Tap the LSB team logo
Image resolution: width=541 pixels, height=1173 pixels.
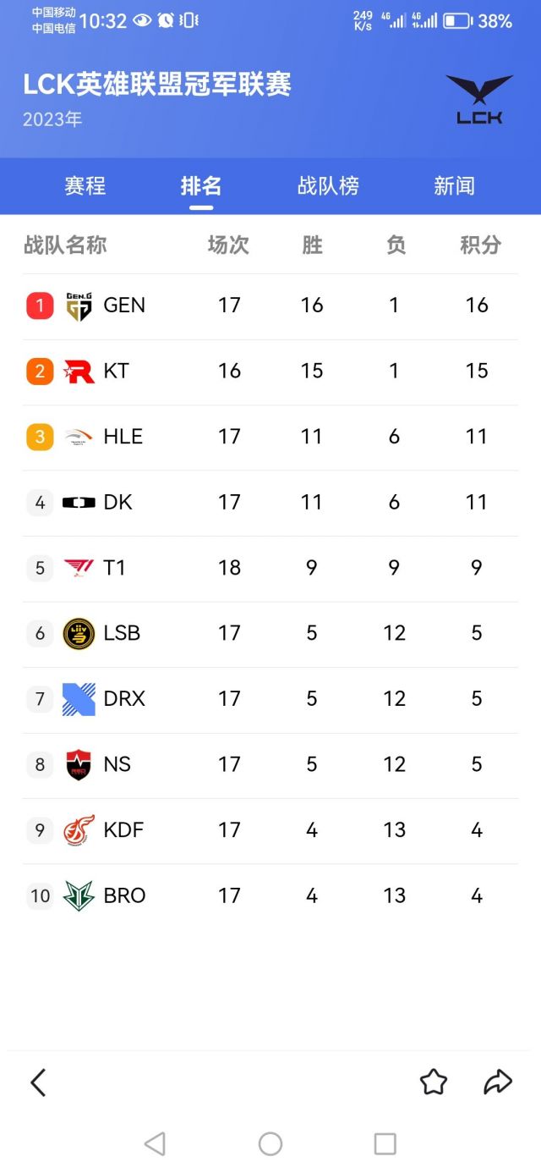coord(79,633)
